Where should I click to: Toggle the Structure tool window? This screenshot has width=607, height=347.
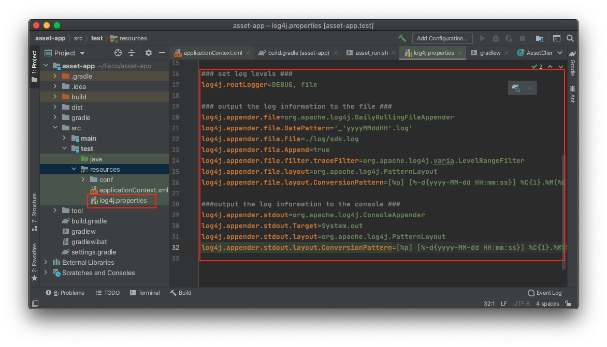point(35,212)
